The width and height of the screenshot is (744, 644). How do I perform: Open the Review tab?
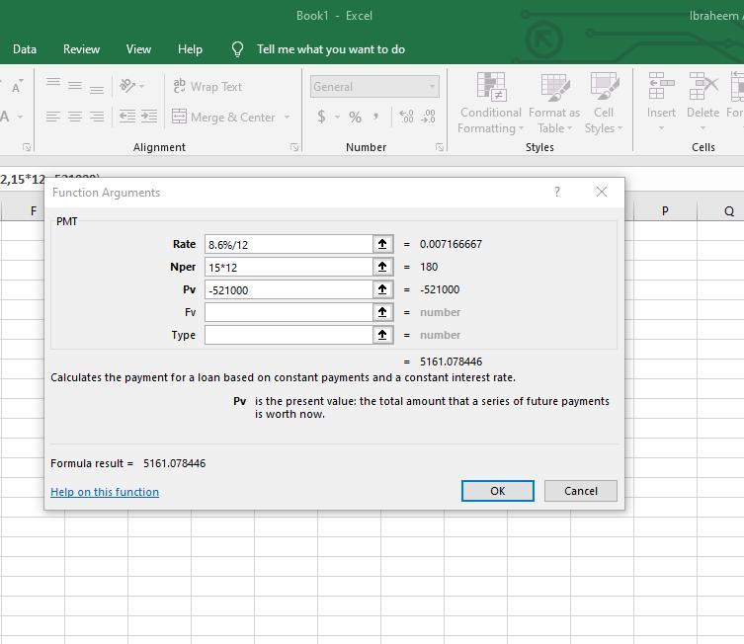coord(81,49)
